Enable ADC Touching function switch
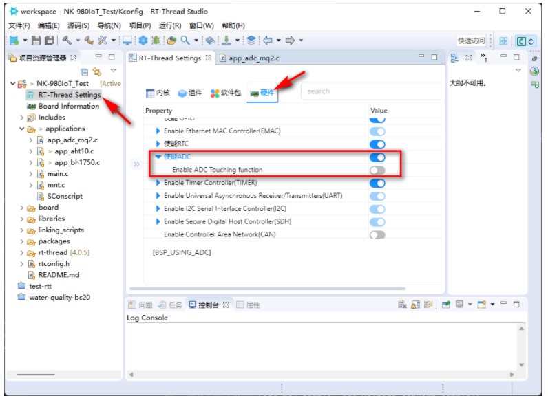Screen dimensions: 548x398 377,170
